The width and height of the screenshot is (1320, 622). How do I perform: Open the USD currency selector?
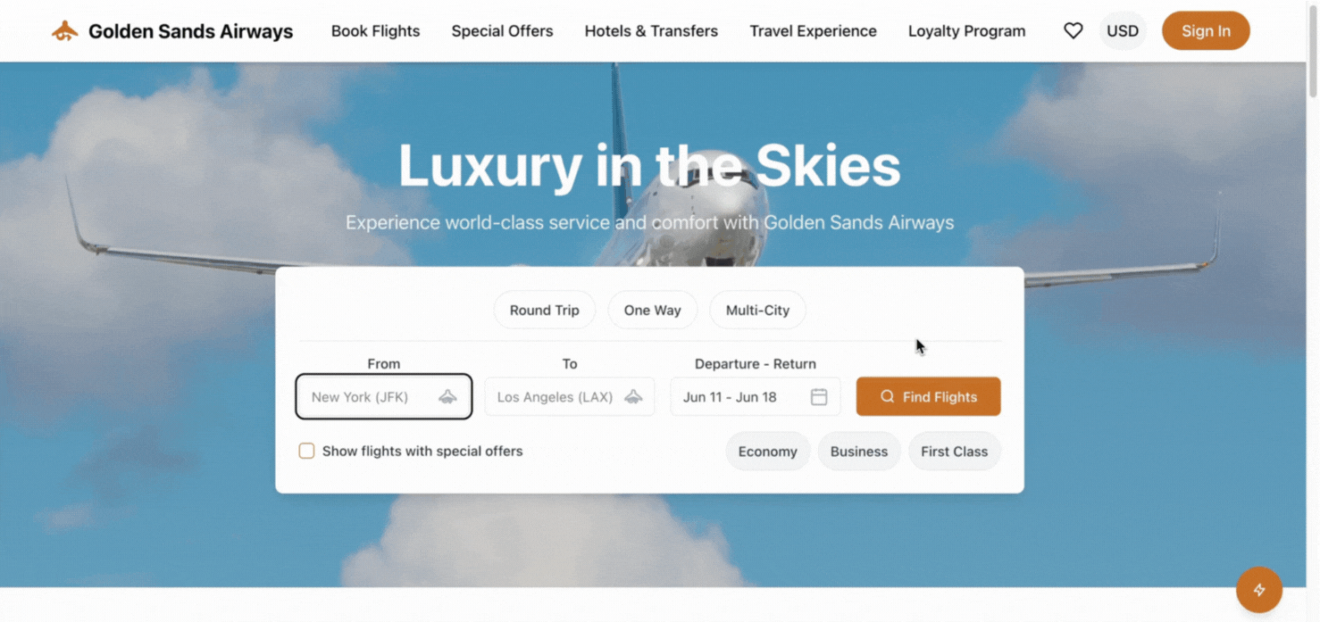coord(1123,29)
